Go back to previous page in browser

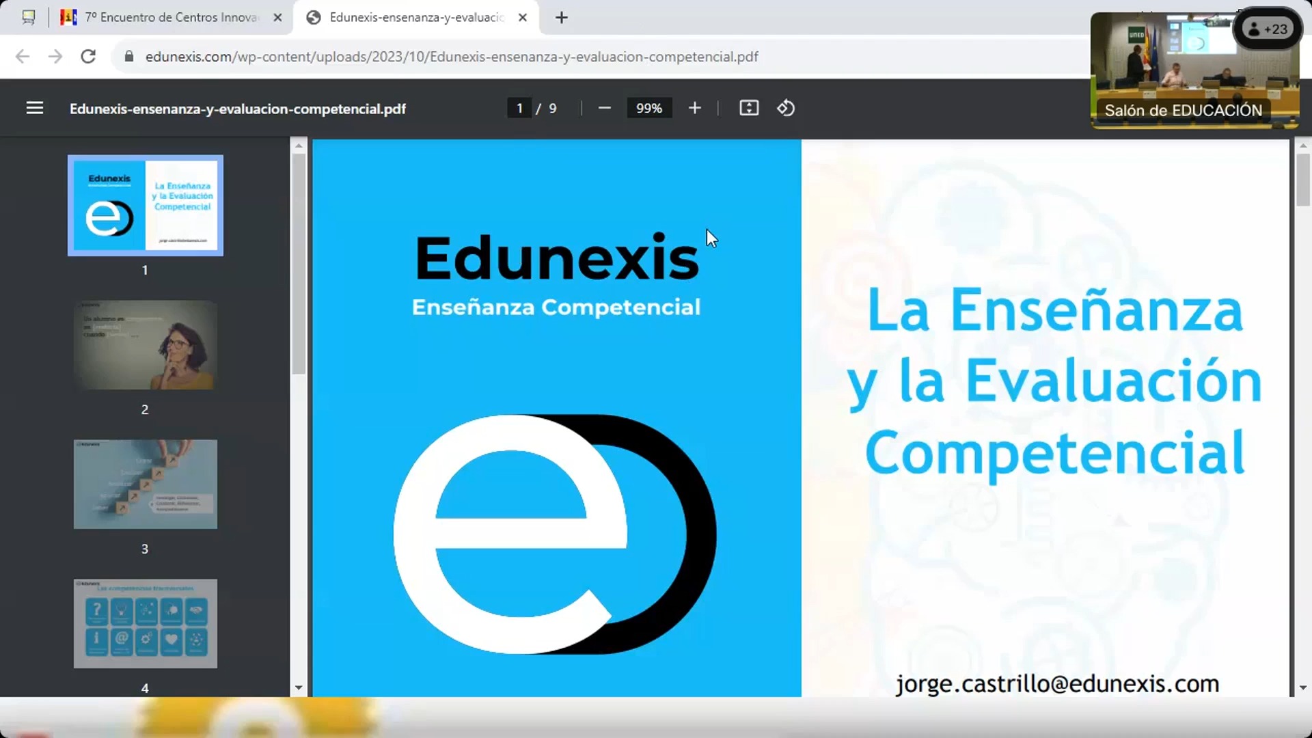click(23, 57)
